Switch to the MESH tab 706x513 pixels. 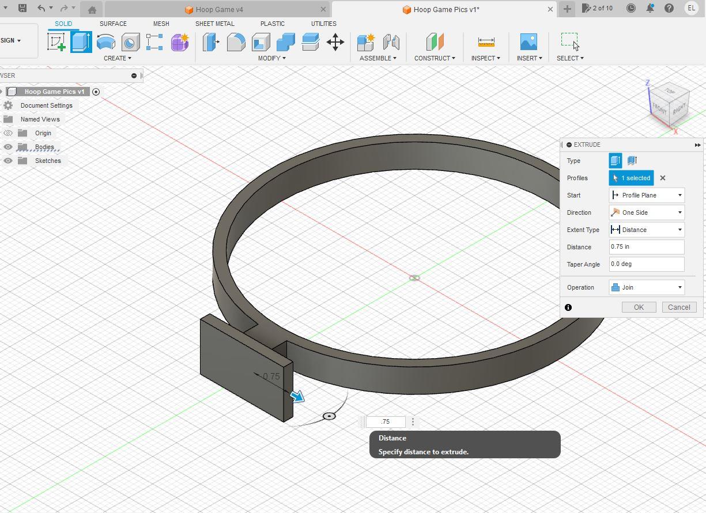161,24
